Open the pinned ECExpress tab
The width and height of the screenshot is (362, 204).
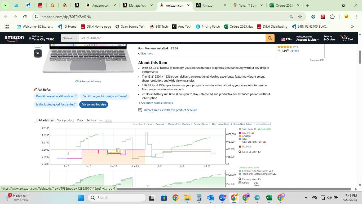(x=16, y=5)
